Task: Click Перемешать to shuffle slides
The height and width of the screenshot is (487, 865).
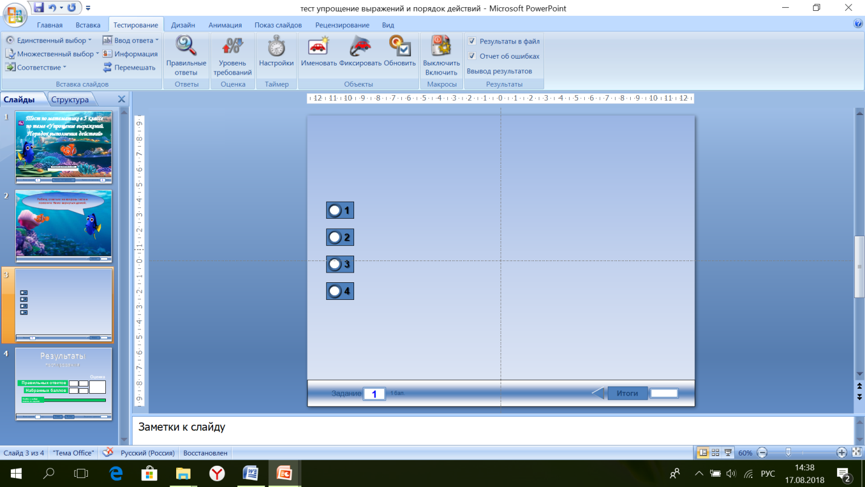Action: (129, 67)
